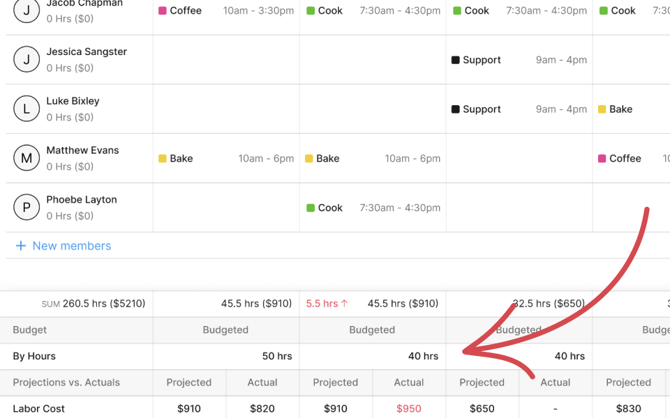Select Matthew Evans' first Bake 10am - 6pm shift

[x=226, y=159]
